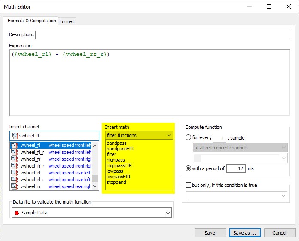The width and height of the screenshot is (299, 241).
Task: Click the channel icon beside vwheel_rl row
Action: coord(15,173)
